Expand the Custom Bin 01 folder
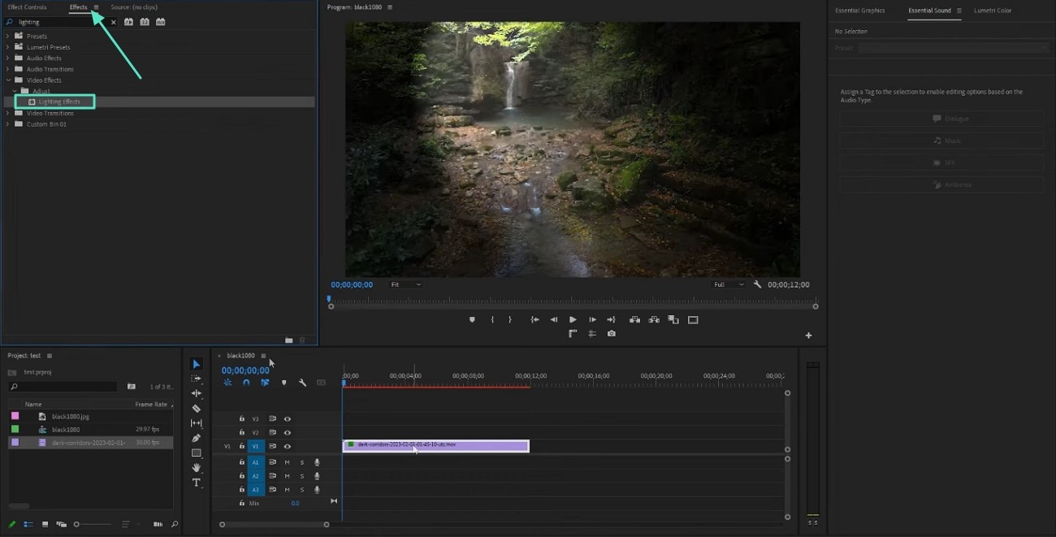 tap(7, 124)
